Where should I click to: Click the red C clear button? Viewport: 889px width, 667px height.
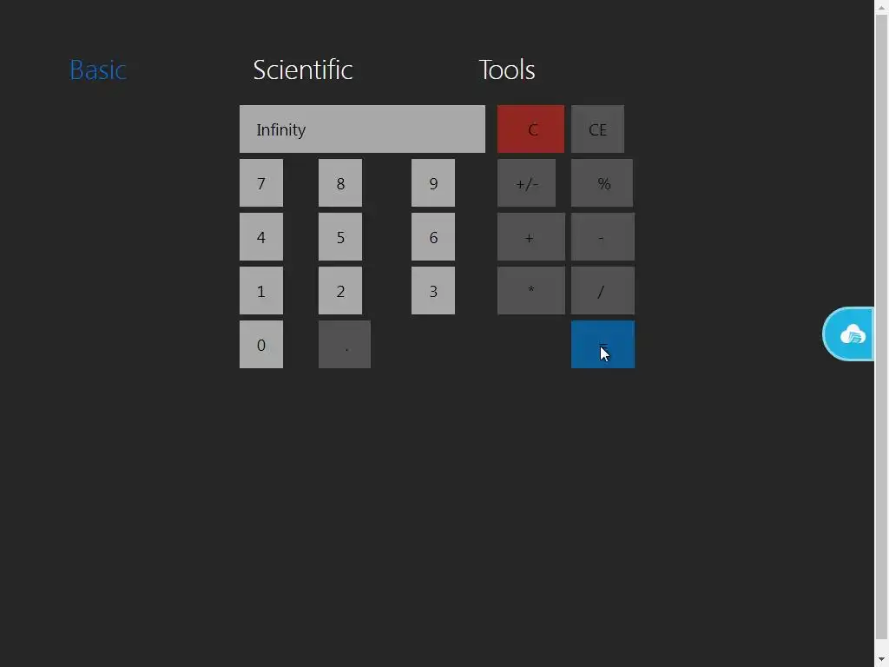pyautogui.click(x=530, y=129)
